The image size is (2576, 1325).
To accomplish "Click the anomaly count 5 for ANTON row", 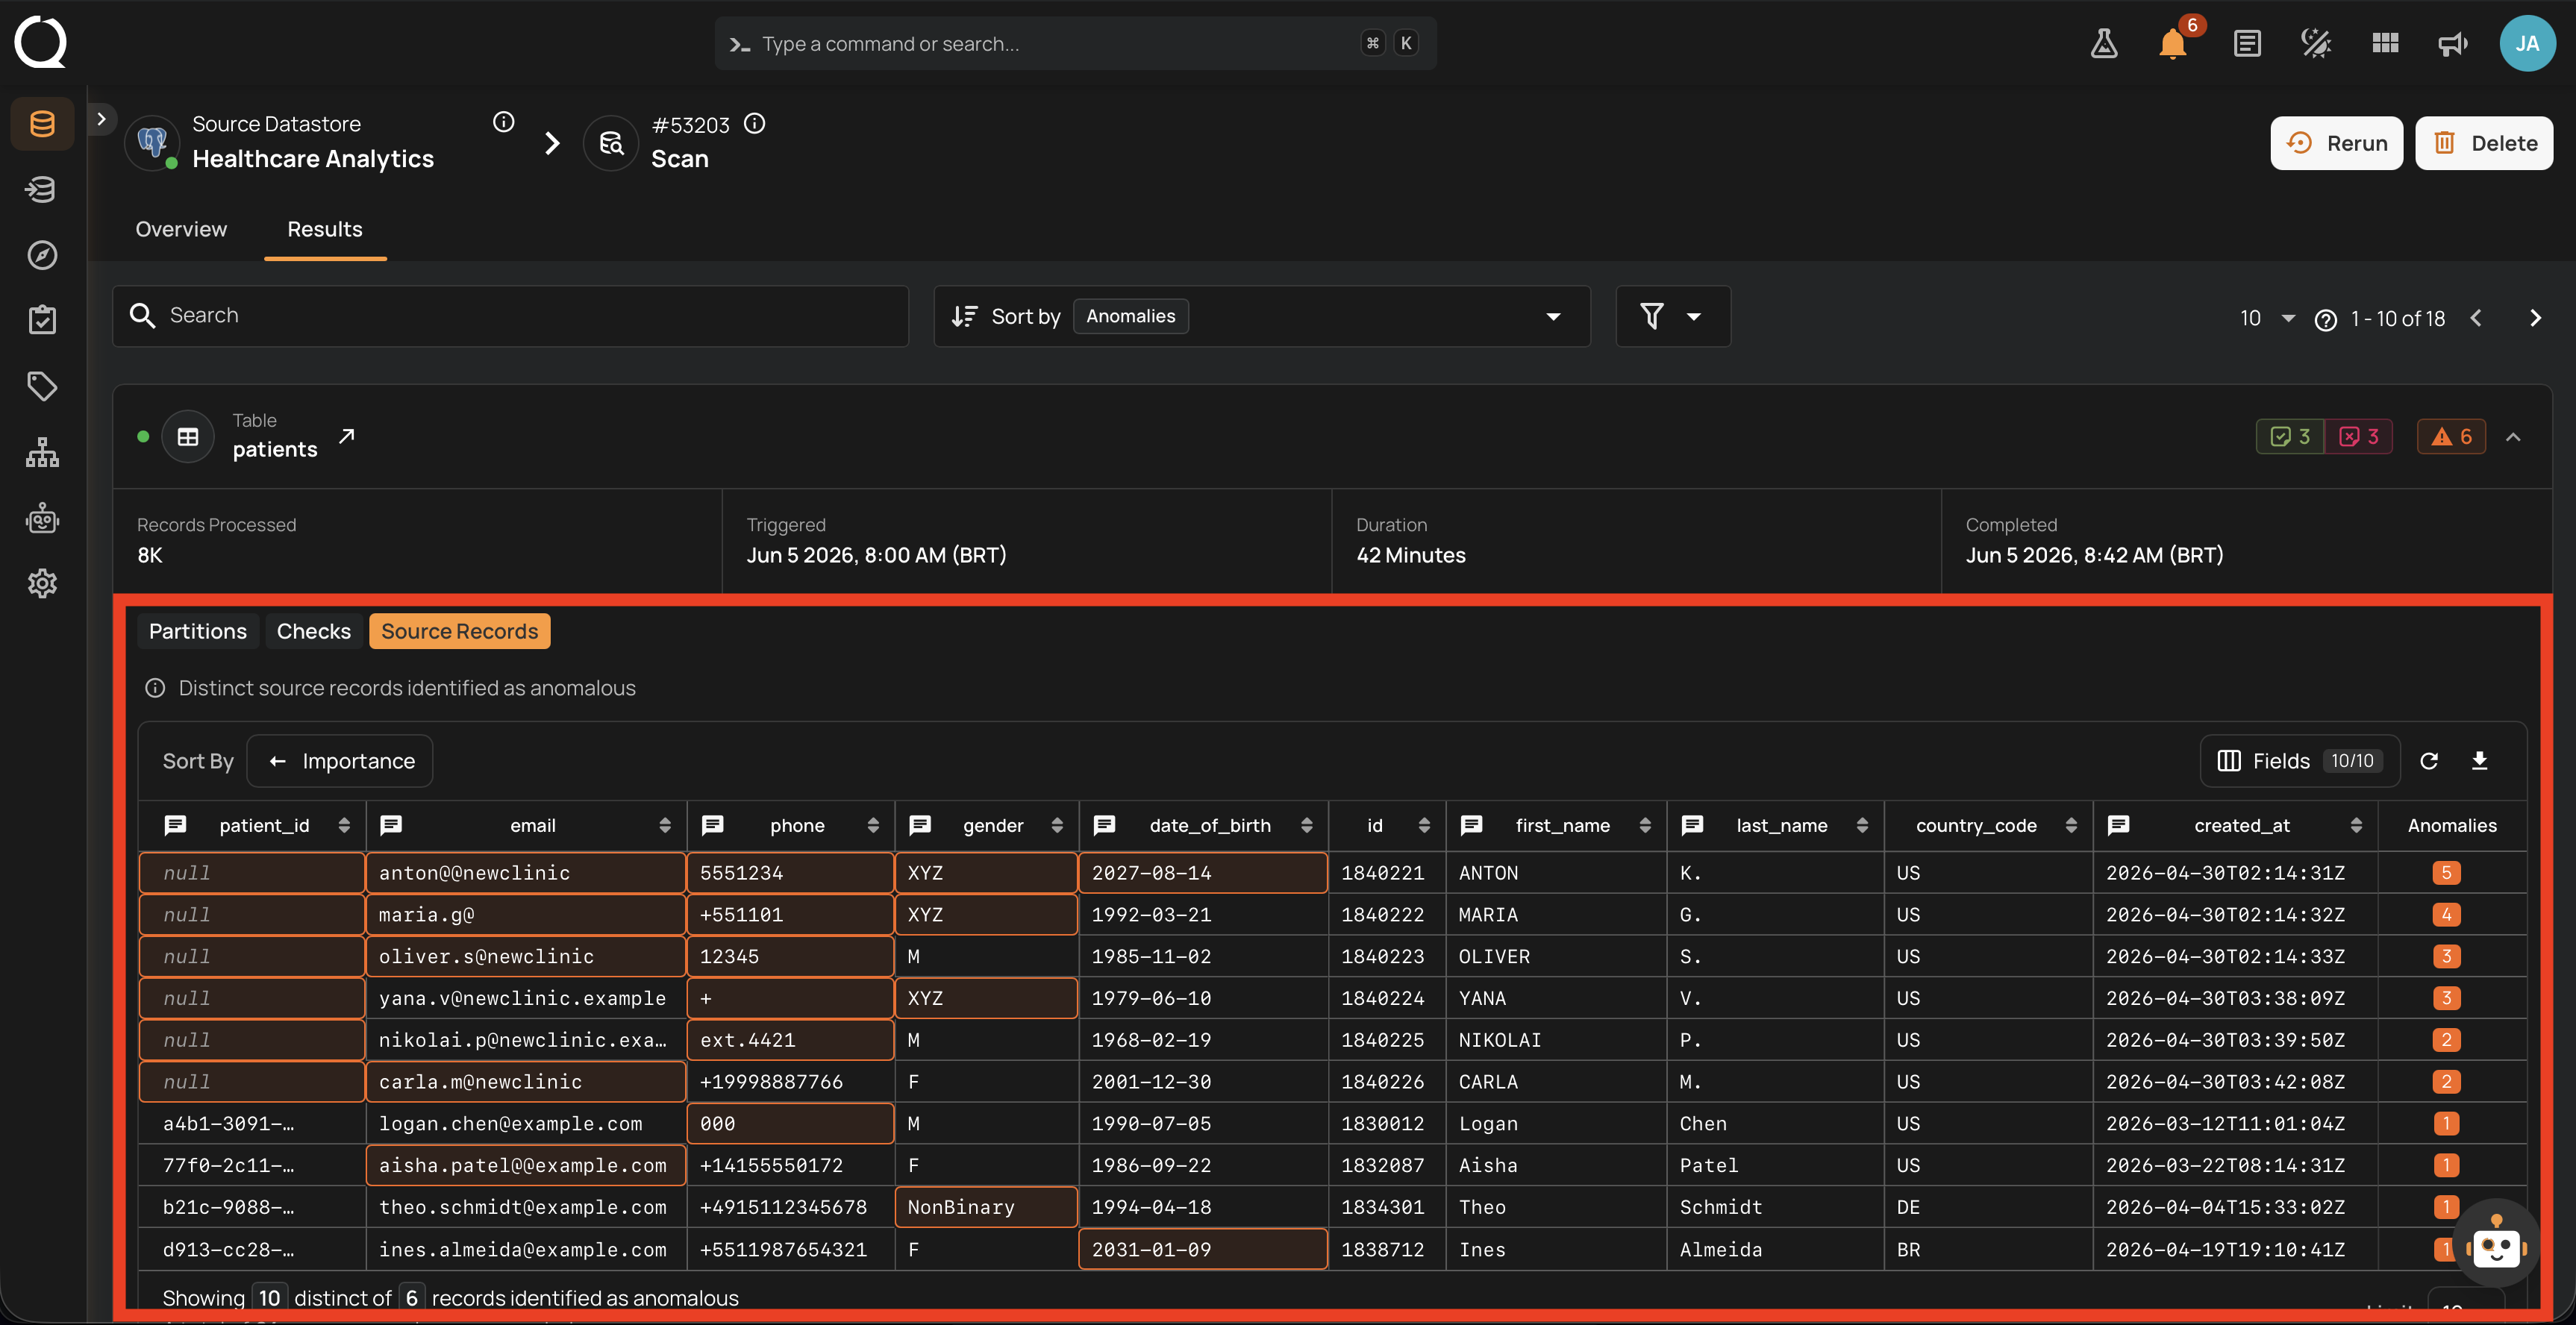I will pyautogui.click(x=2446, y=873).
